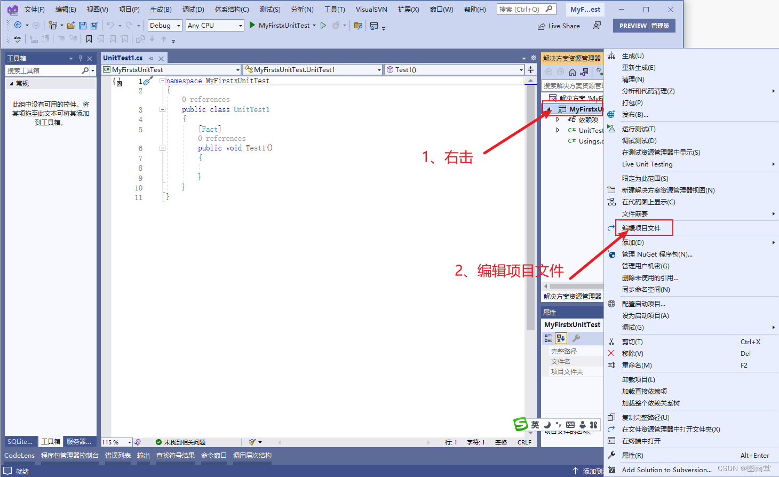
Task: Open the 测试(S) menu
Action: click(x=270, y=9)
